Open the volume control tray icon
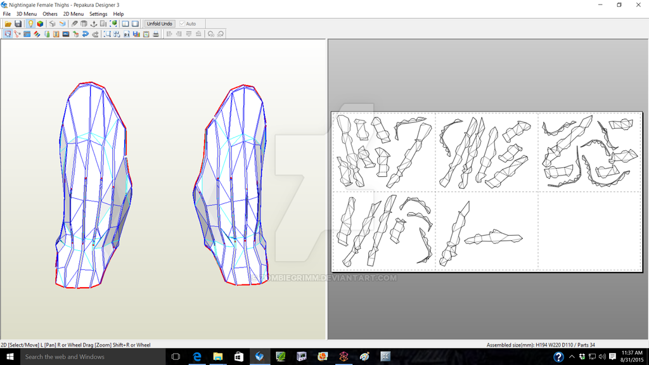 pos(602,357)
